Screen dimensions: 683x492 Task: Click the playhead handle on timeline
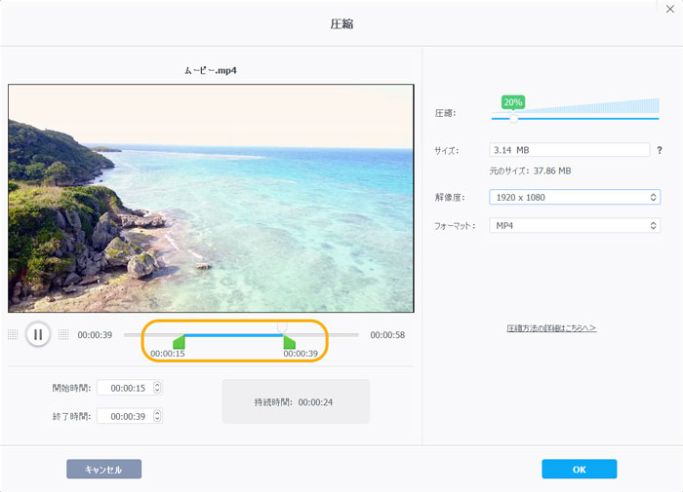(x=282, y=327)
